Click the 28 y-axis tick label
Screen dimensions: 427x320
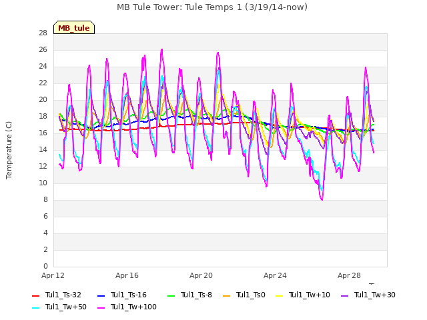[x=43, y=33]
